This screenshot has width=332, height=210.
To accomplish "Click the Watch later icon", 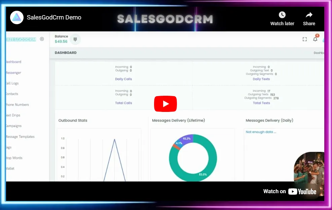I will pyautogui.click(x=282, y=15).
